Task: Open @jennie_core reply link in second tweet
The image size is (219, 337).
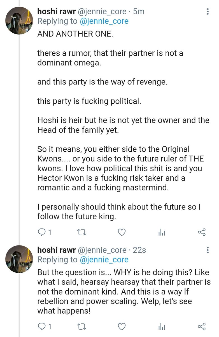Action: click(104, 259)
